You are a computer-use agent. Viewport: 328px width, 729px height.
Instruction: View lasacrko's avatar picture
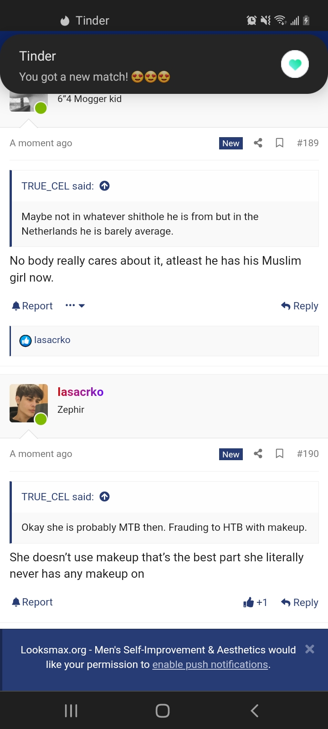28,403
